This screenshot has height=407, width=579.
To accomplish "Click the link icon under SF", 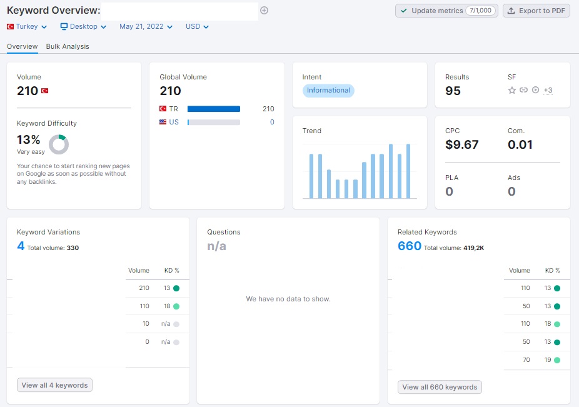I will point(523,90).
